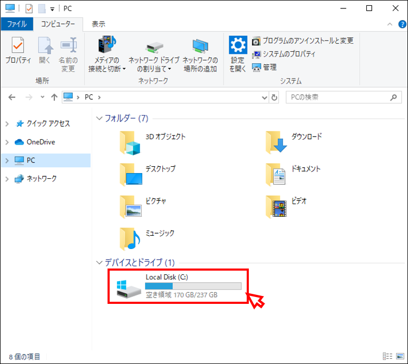Click ネットワークの場所の追加 icon
Image resolution: width=408 pixels, height=364 pixels.
tap(200, 54)
